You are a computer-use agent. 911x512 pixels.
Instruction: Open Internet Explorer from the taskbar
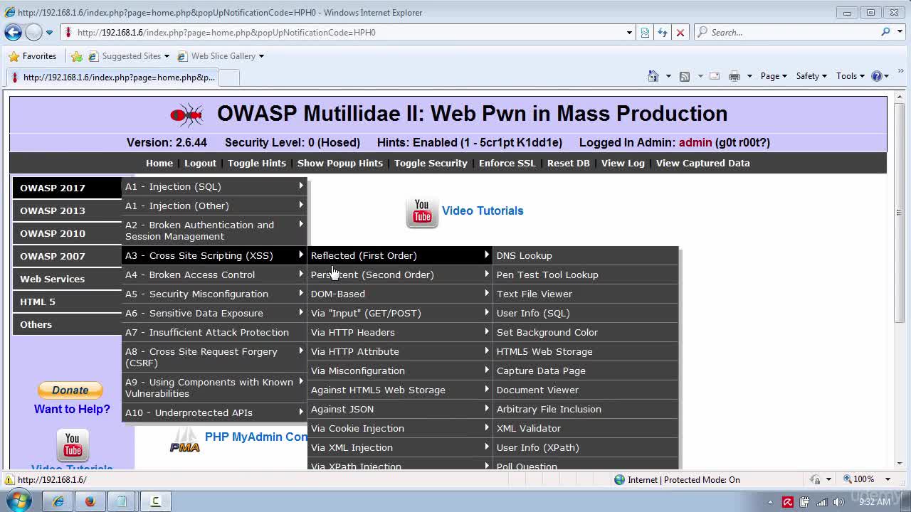58,501
